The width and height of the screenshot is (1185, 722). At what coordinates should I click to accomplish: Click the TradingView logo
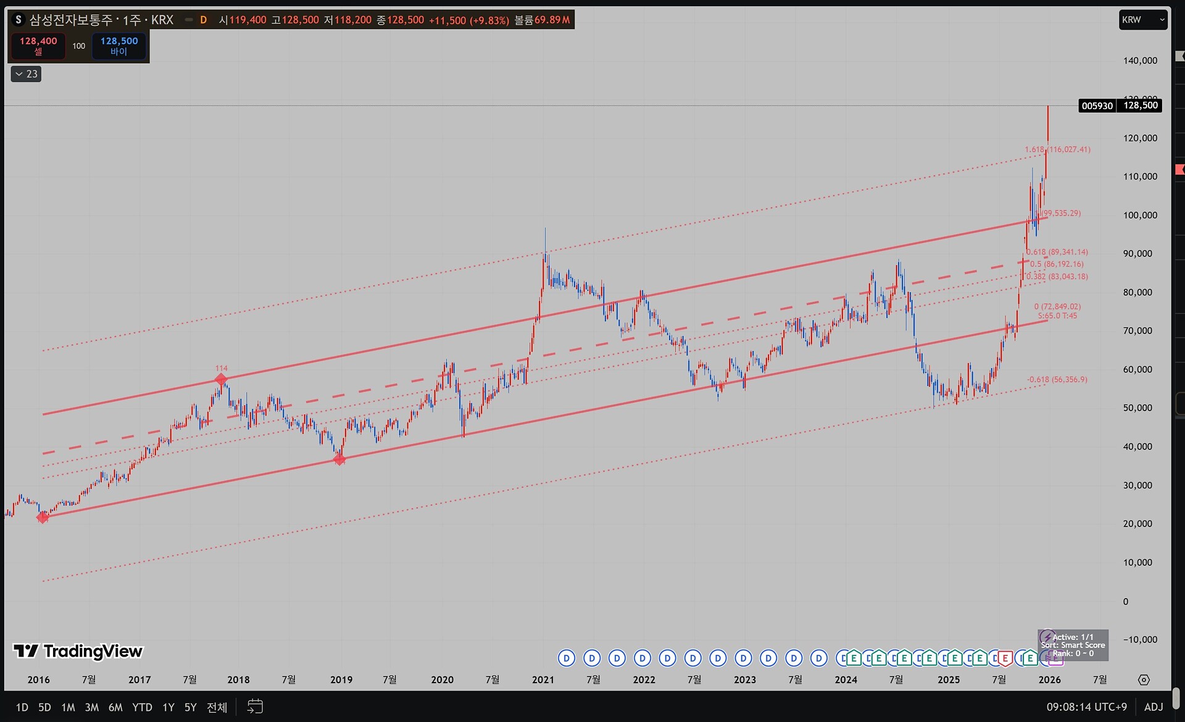pos(78,651)
